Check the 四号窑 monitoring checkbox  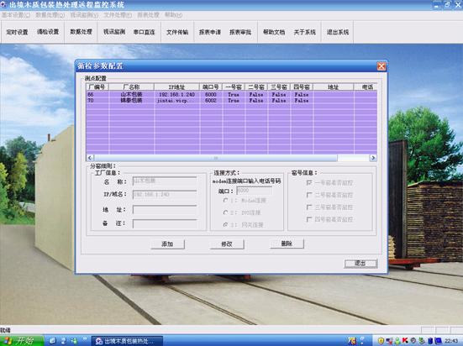(x=309, y=219)
